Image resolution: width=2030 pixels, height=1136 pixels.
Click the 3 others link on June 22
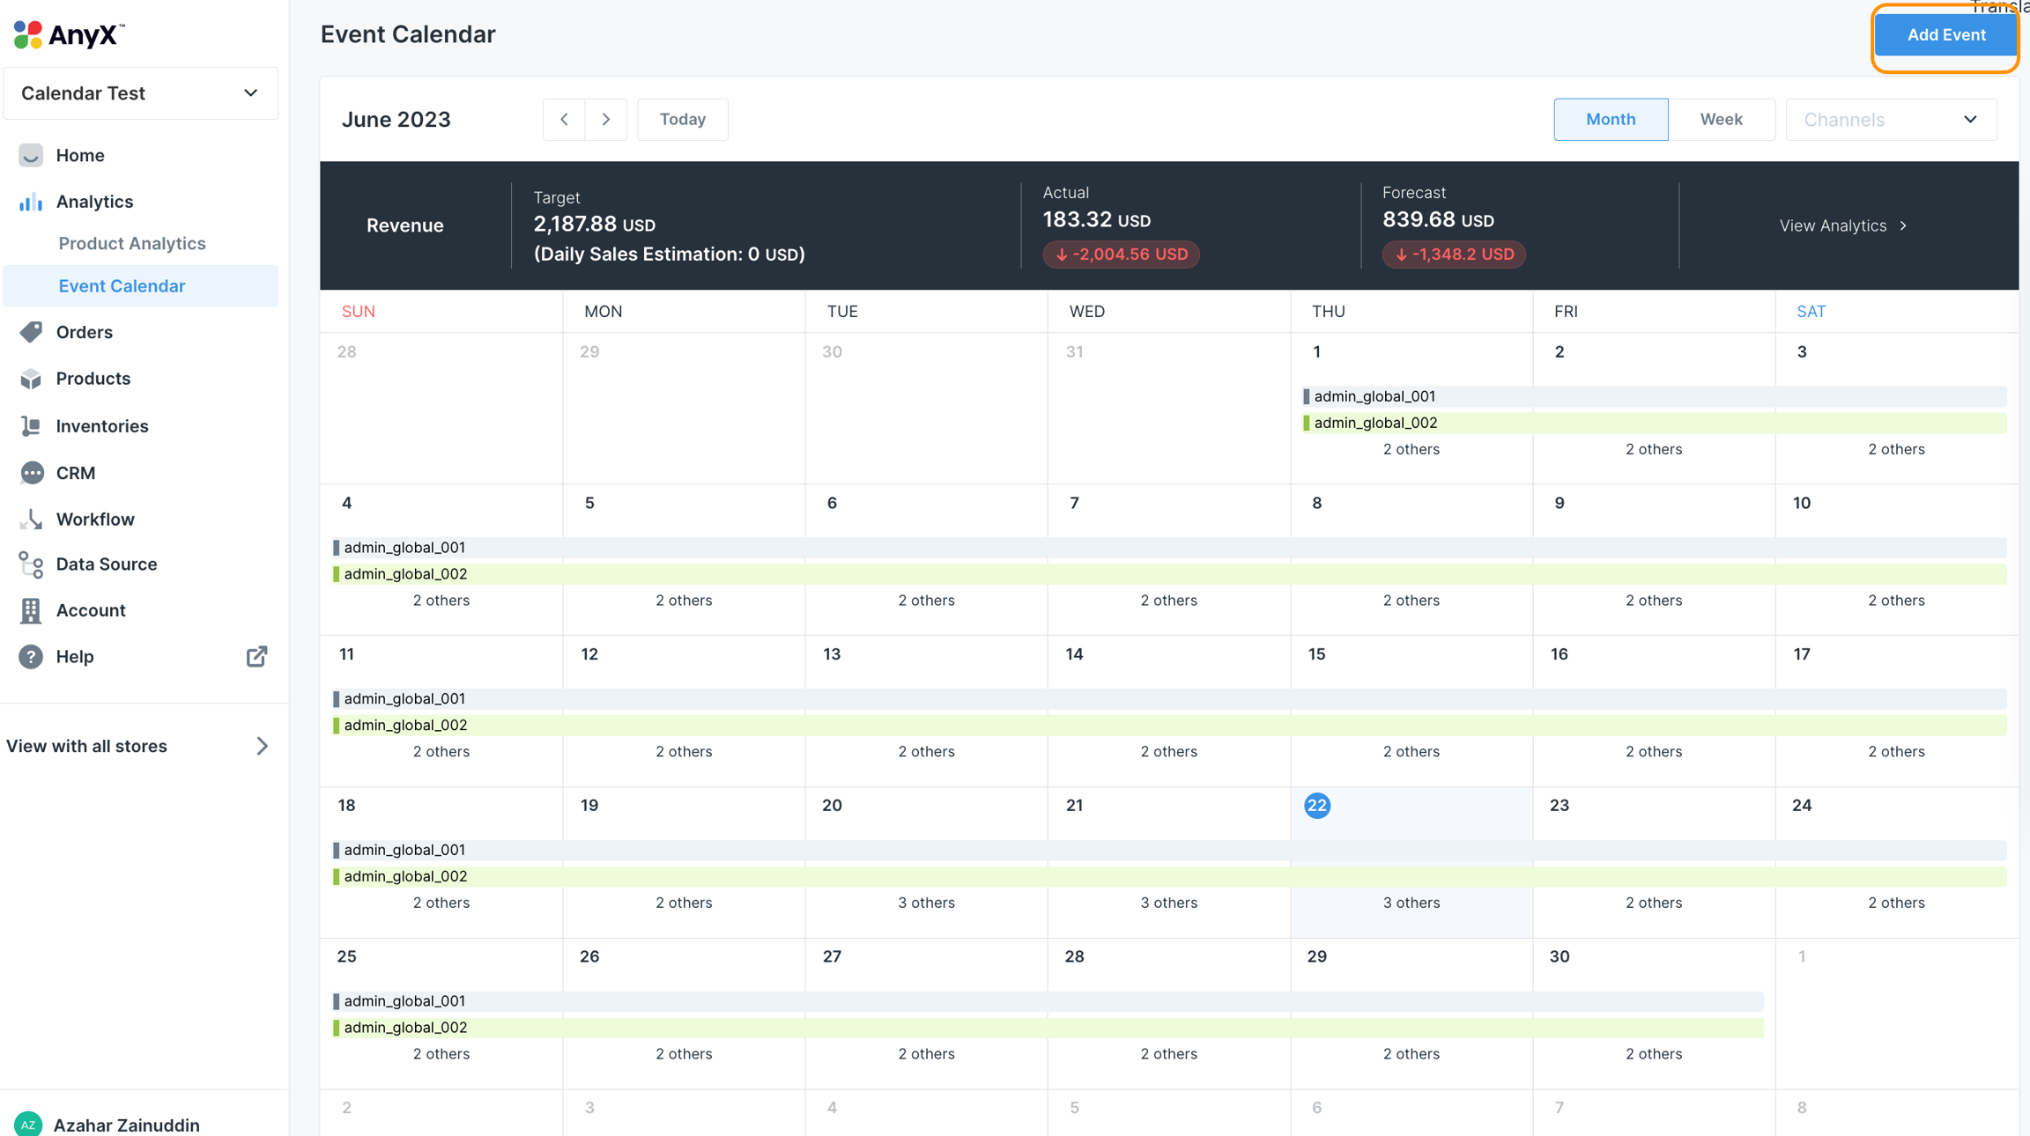tap(1411, 903)
